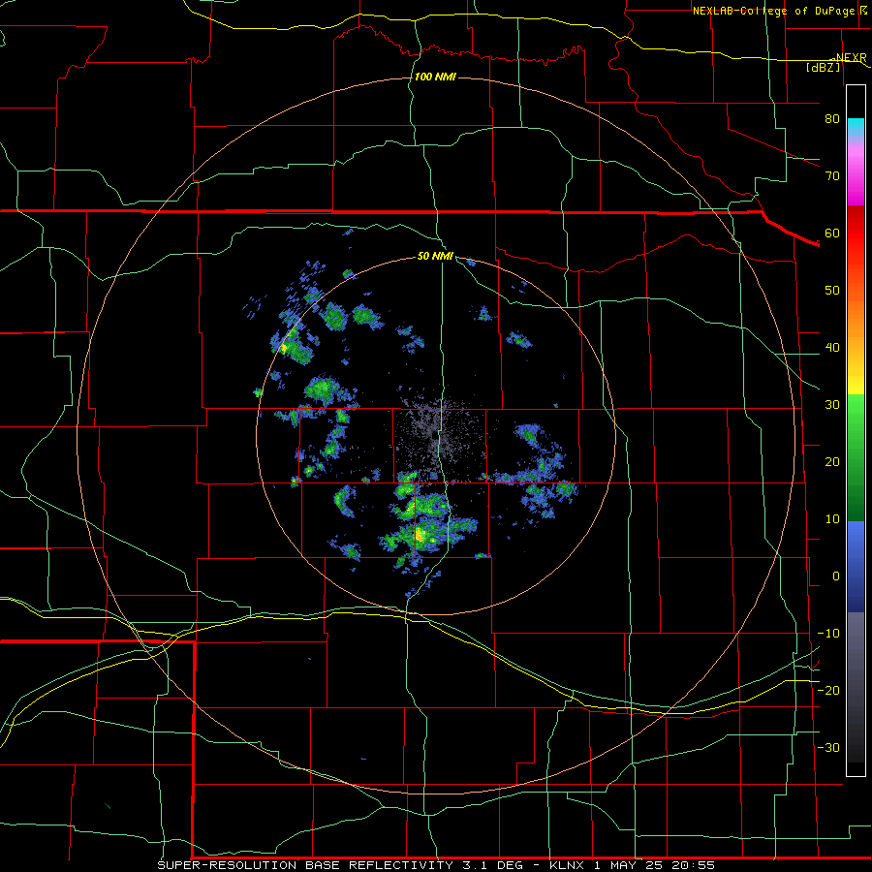Click the 60 value on dBZ scale

832,233
